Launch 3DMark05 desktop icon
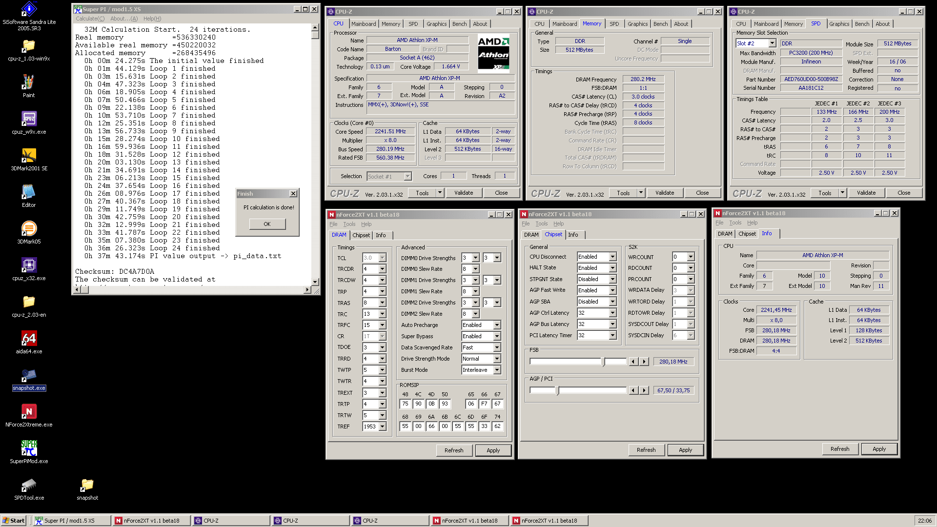This screenshot has height=527, width=937. [x=29, y=233]
